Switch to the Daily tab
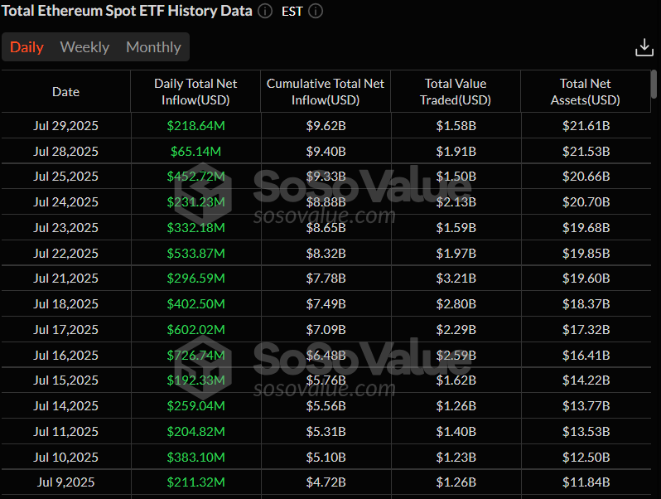The height and width of the screenshot is (499, 661). 27,47
